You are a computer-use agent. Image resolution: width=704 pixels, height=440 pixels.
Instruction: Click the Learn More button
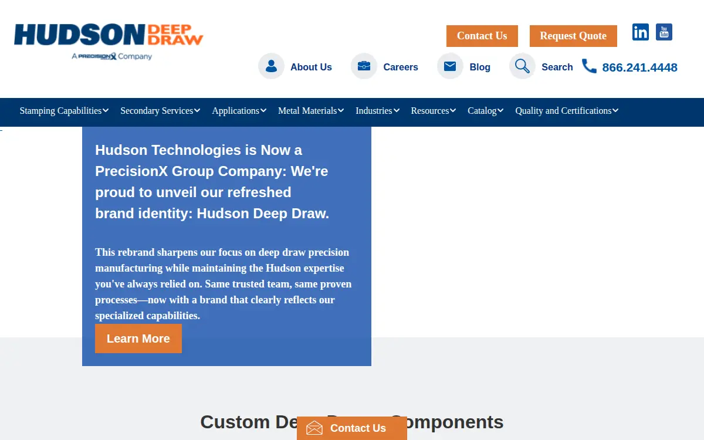pyautogui.click(x=138, y=339)
